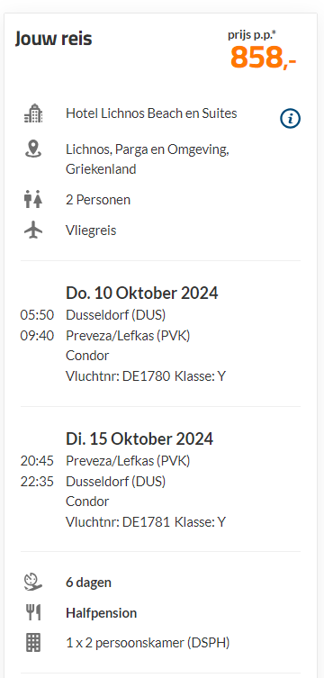The height and width of the screenshot is (678, 324).
Task: Click the 2 Personen label
Action: [x=97, y=200]
